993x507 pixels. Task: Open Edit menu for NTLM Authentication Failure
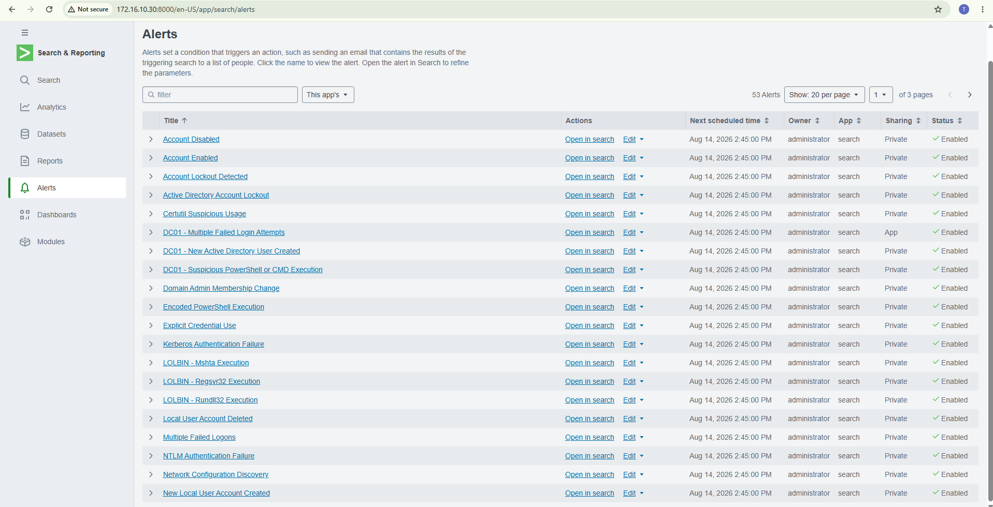click(633, 456)
